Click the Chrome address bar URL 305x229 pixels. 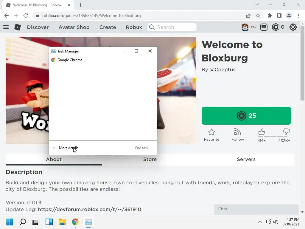point(91,16)
